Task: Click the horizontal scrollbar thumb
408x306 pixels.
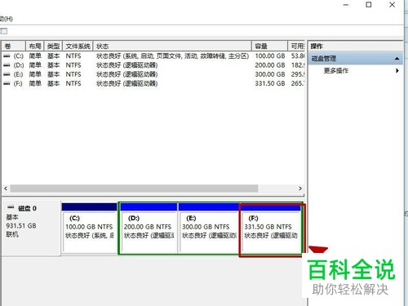Action: click(134, 188)
